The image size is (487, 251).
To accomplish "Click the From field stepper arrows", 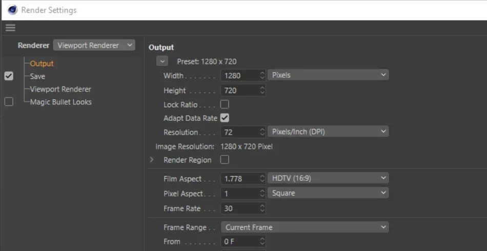I will [x=262, y=241].
